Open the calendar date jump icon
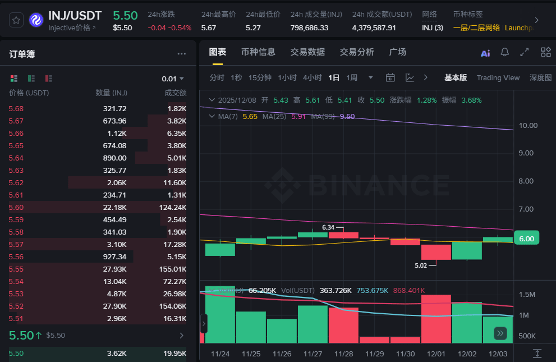The height and width of the screenshot is (362, 556). point(390,77)
